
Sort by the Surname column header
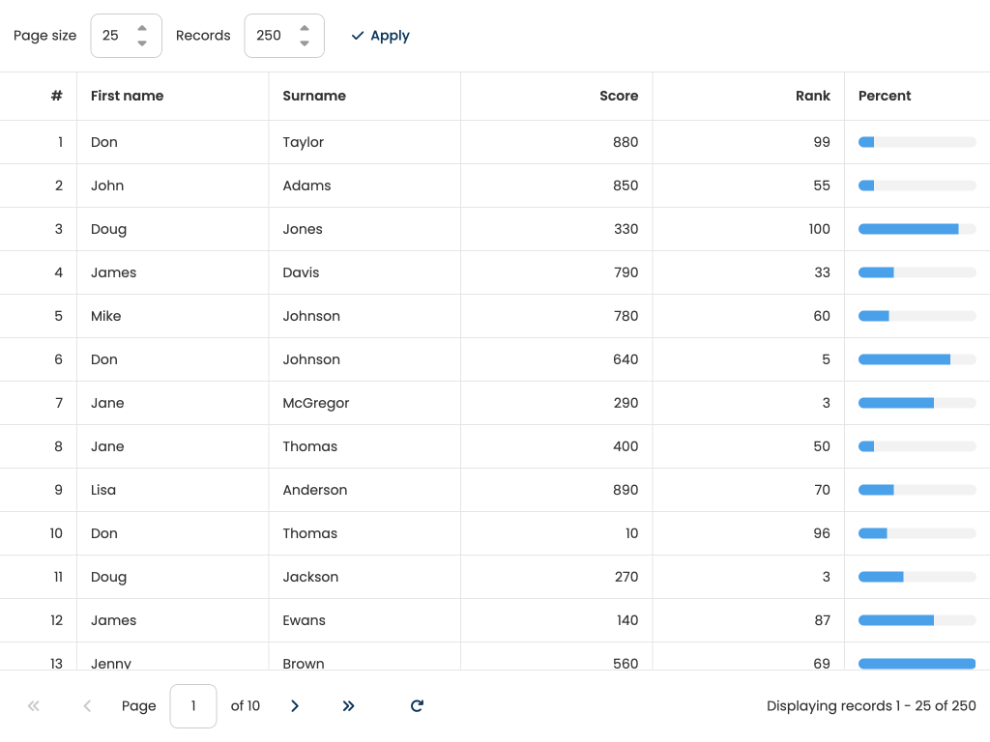pyautogui.click(x=314, y=96)
